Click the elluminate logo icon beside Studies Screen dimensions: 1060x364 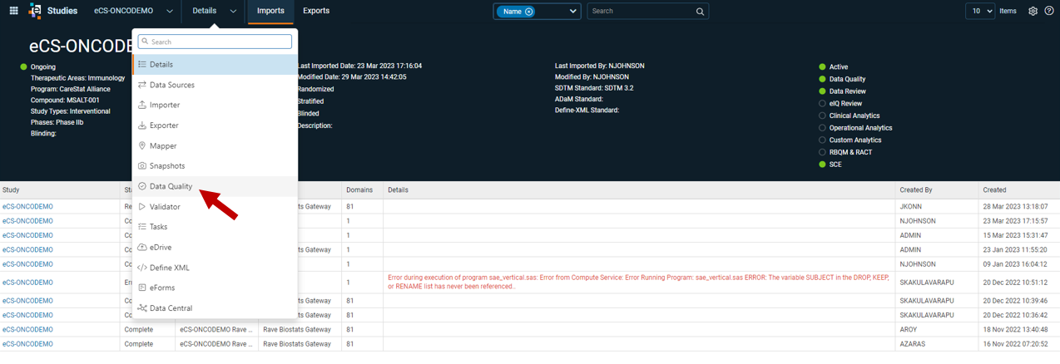[x=34, y=11]
